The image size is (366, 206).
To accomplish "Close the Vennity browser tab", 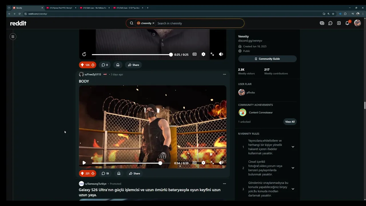I will coord(42,8).
